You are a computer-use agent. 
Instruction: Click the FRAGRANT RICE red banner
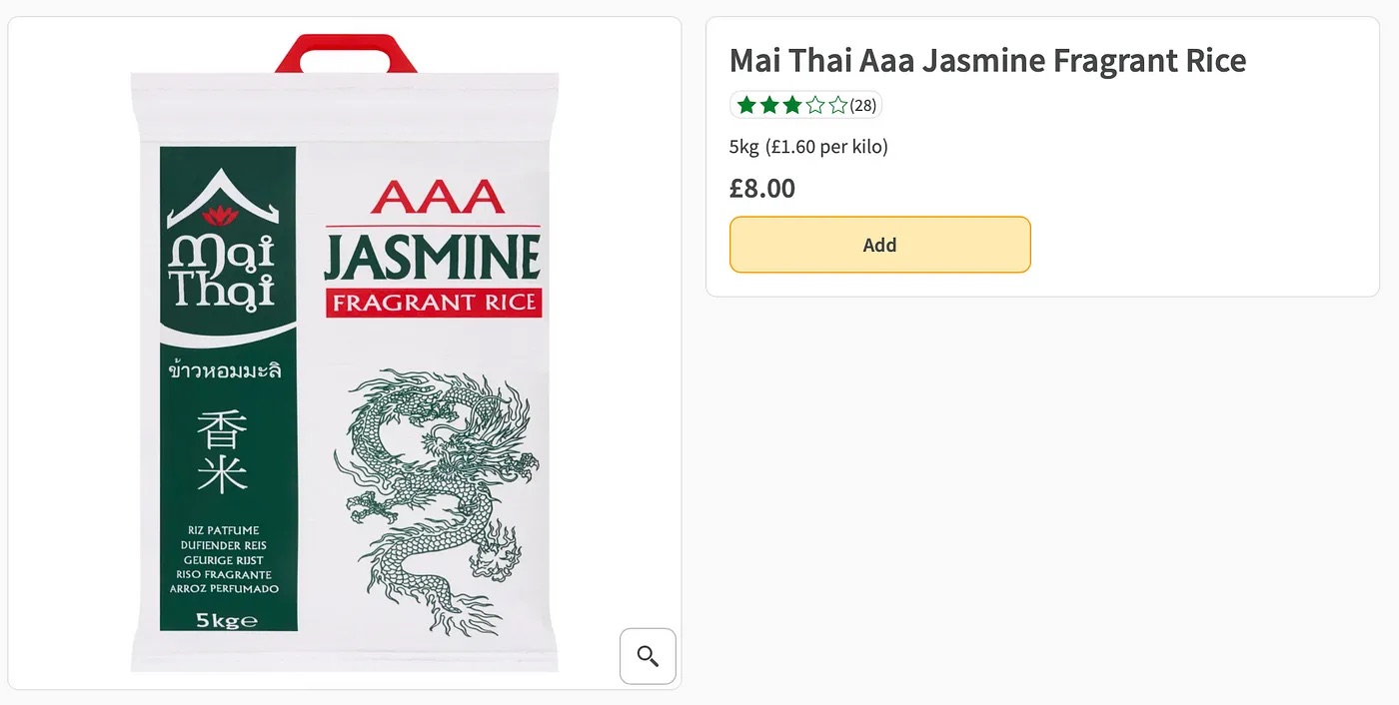tap(434, 302)
